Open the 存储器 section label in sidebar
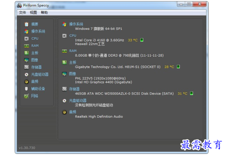This screenshot has height=156, width=225. tap(37, 67)
